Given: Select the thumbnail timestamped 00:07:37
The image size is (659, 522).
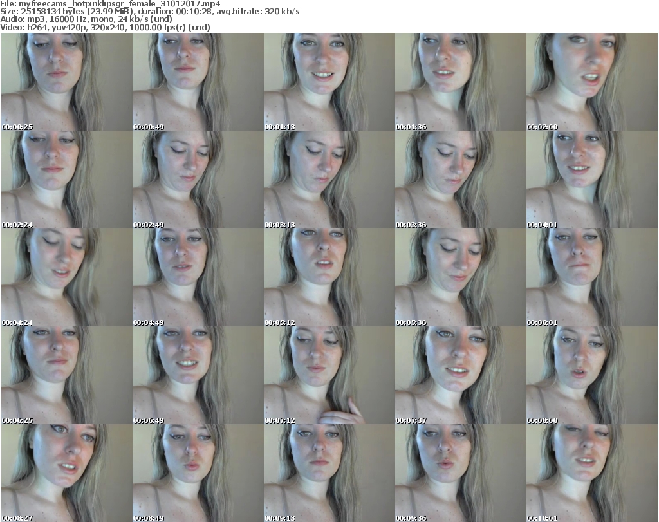Looking at the screenshot, I should click(x=460, y=375).
